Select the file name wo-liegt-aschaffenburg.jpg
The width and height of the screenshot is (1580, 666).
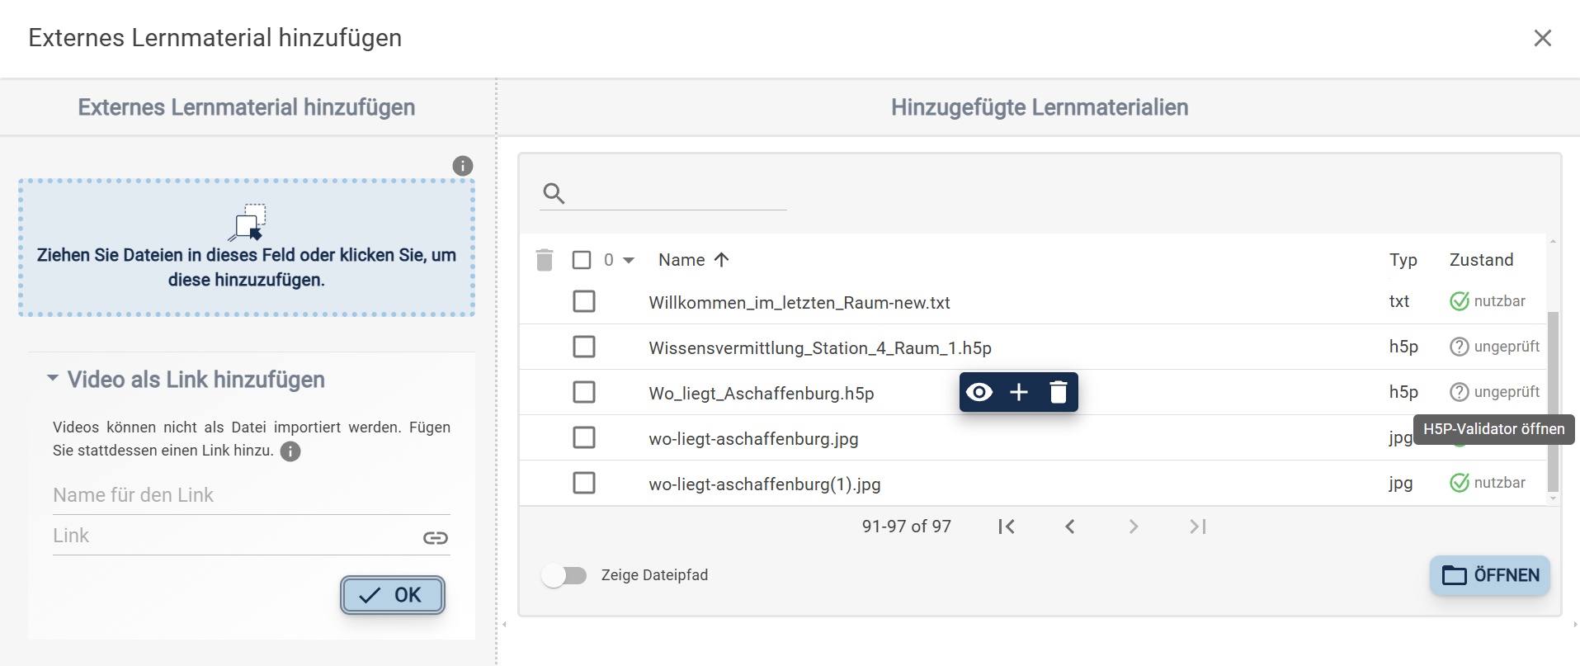point(753,439)
